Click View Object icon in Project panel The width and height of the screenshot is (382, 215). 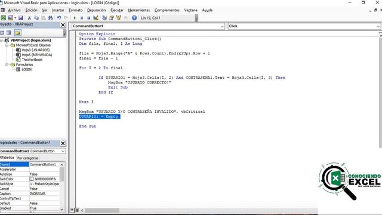coord(9,33)
